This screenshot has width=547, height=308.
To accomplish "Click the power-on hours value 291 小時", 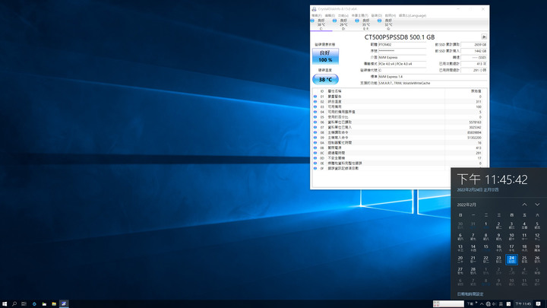I will click(x=473, y=70).
